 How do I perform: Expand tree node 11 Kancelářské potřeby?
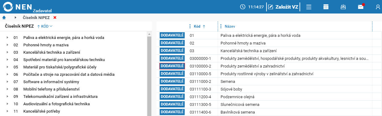point(7,111)
